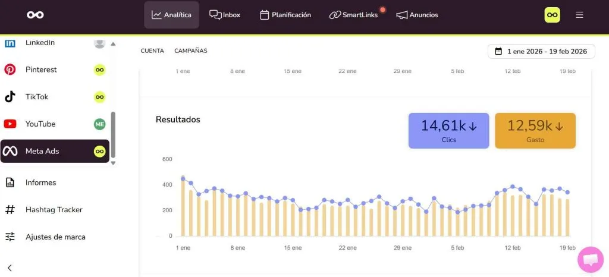The width and height of the screenshot is (609, 277).
Task: Switch to the CUENTA tab
Action: [x=152, y=51]
